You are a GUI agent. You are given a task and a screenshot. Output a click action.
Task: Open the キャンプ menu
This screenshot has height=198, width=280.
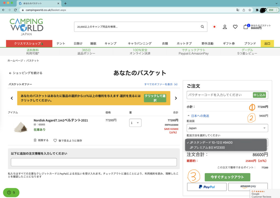pyautogui.click(x=110, y=44)
